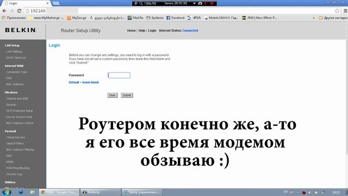This screenshot has height=196, width=348.
Task: Open Client IP Filters
Action: 15,144
